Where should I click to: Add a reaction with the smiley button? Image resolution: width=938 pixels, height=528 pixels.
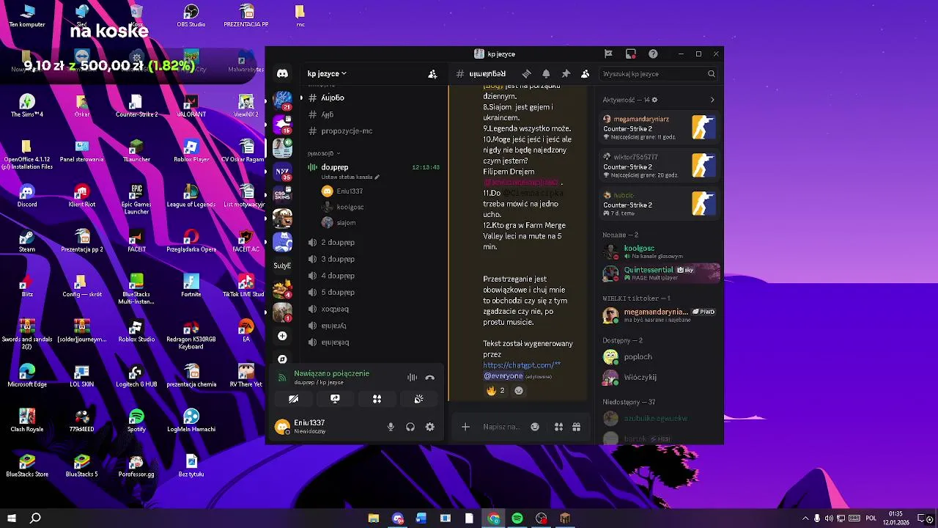coord(519,391)
